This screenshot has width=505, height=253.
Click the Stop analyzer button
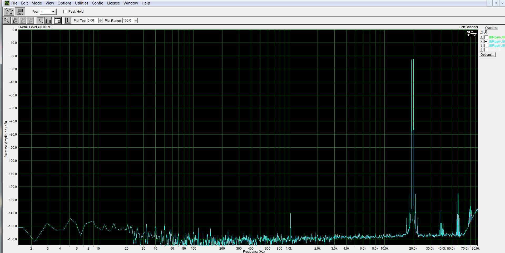pos(20,12)
